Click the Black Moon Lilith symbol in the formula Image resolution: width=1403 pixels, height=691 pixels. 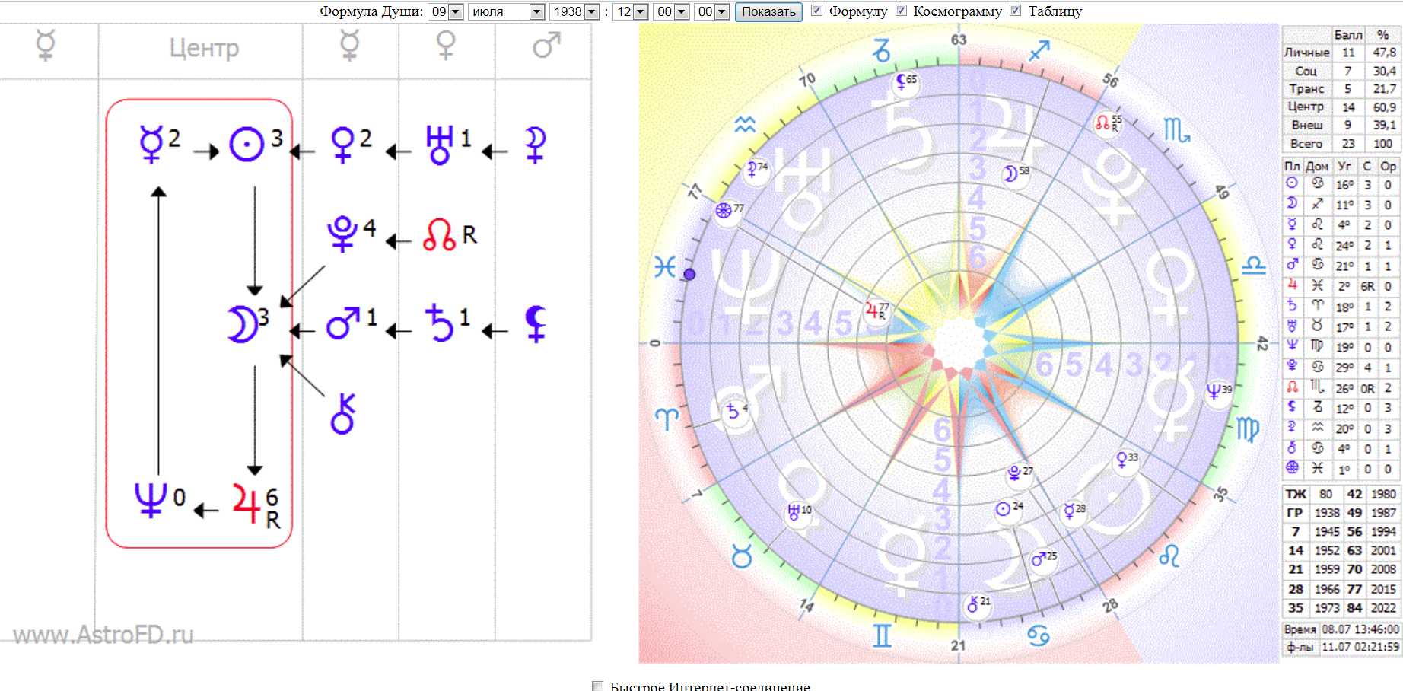536,323
